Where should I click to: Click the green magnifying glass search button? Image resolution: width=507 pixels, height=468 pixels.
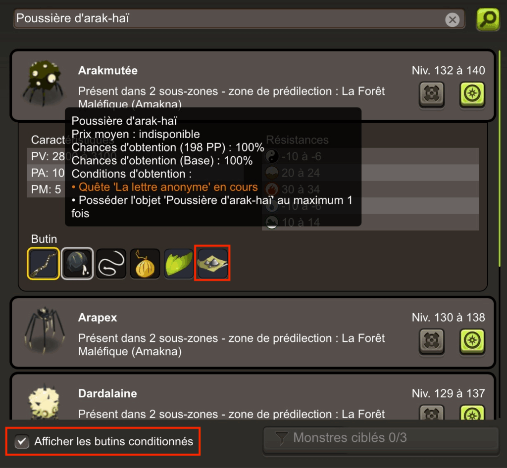488,19
